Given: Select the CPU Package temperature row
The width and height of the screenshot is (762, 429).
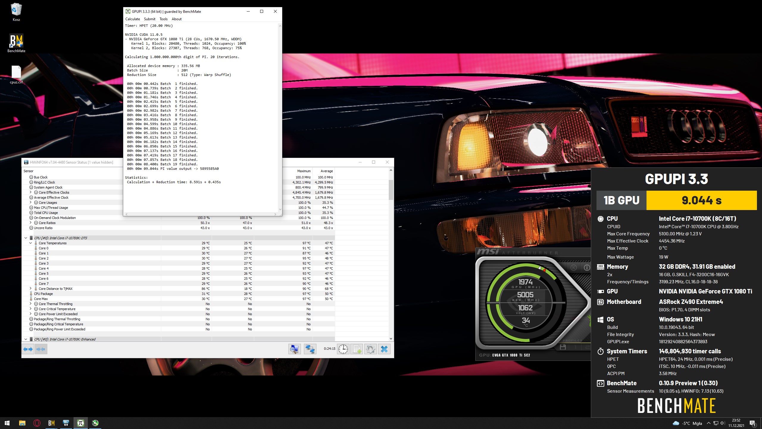Looking at the screenshot, I should [x=179, y=294].
